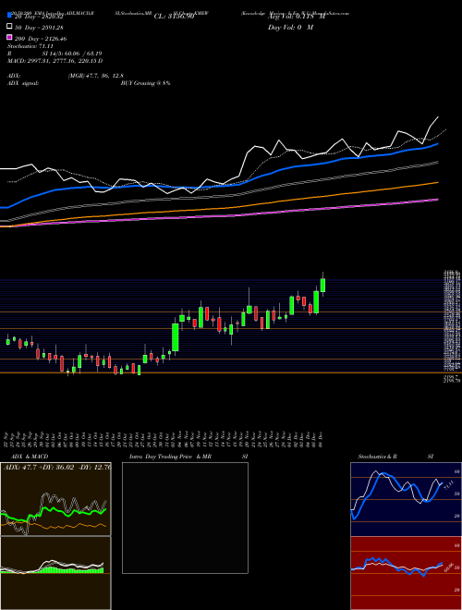The height and width of the screenshot is (610, 462).
Task: Select the '50 Day - 2591.28' text
Action: (x=40, y=27)
